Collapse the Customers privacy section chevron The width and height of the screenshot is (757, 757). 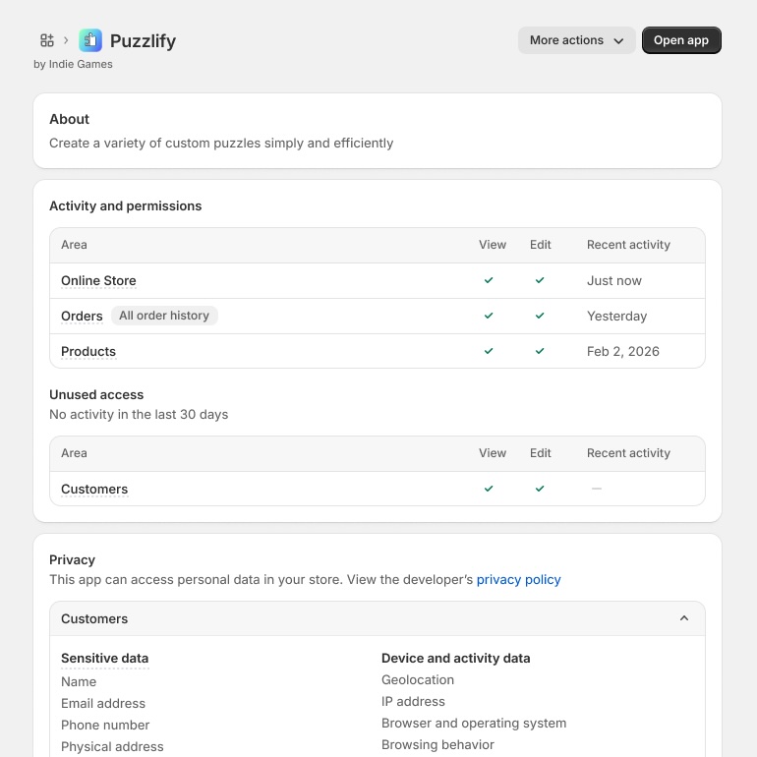pyautogui.click(x=684, y=618)
